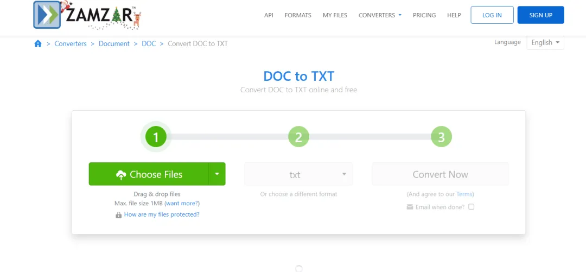Open the txt format dropdown
Viewport: 586px width, 272px height.
pos(298,174)
